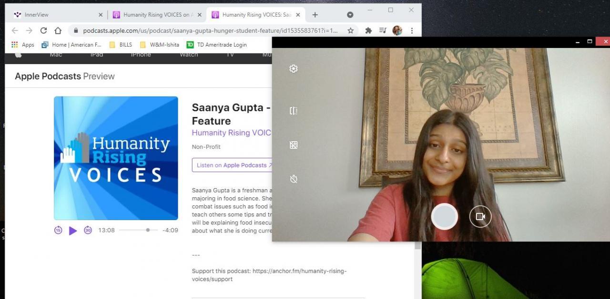
Task: Open W&M-Ishita bookmark folder
Action: [x=159, y=45]
